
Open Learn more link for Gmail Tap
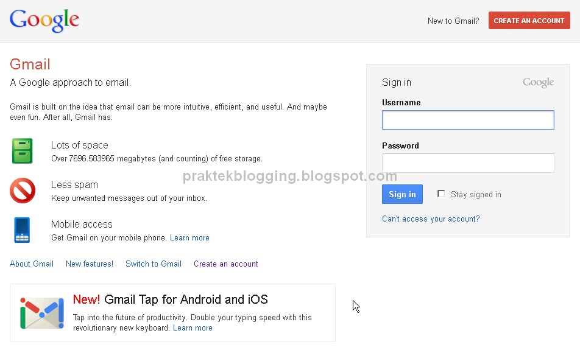tap(193, 328)
